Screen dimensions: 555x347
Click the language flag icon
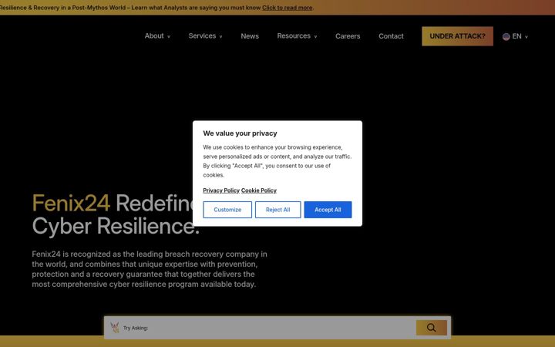[506, 36]
